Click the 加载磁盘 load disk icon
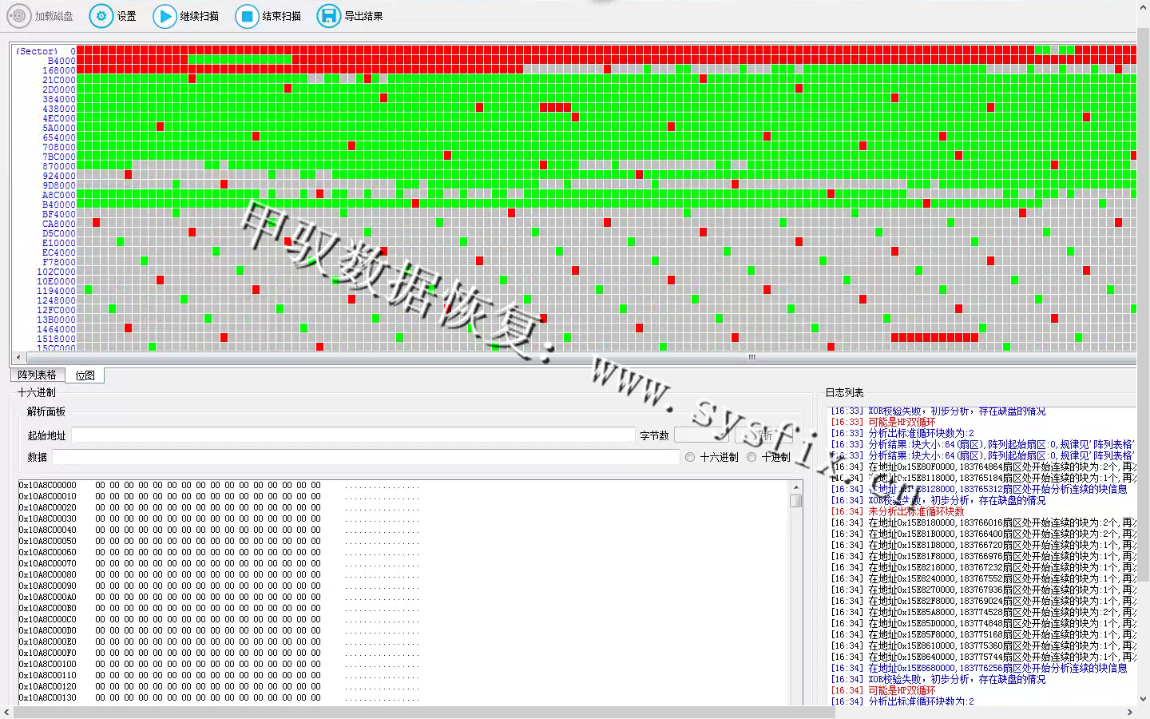Viewport: 1150px width, 719px height. pos(19,16)
